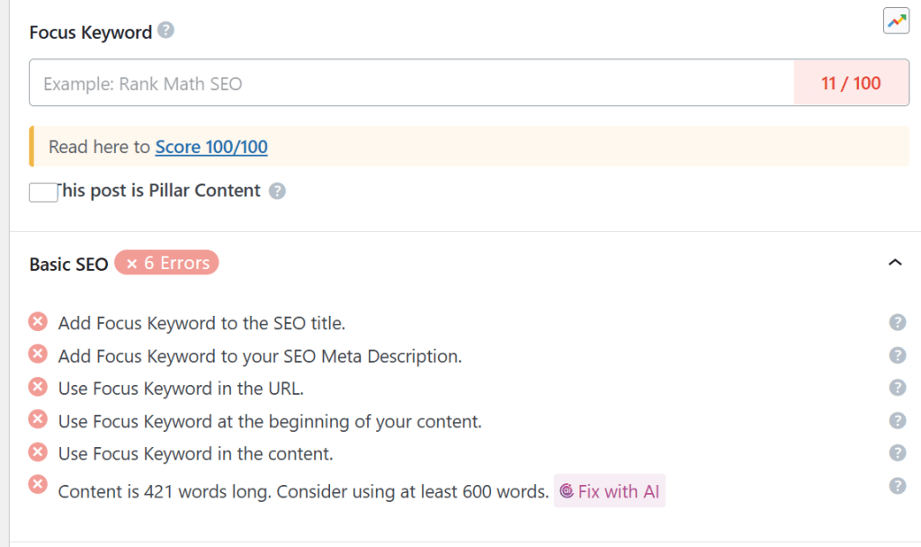Image resolution: width=921 pixels, height=547 pixels.
Task: Open help for SEO title keyword test
Action: point(897,323)
